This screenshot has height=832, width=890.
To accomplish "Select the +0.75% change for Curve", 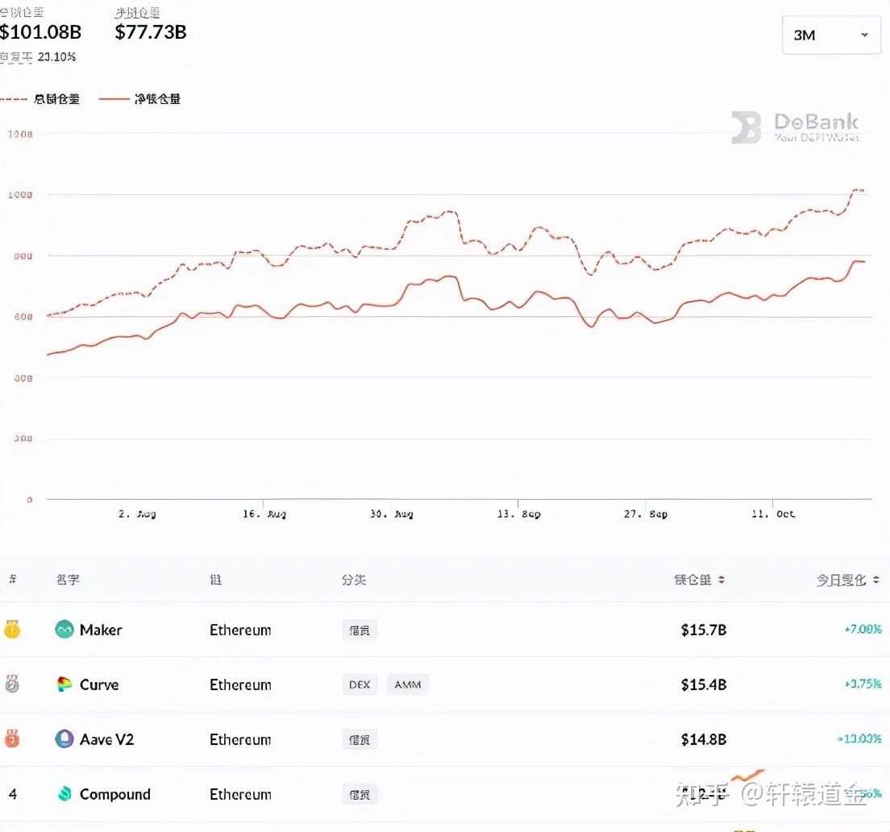I will pos(863,684).
